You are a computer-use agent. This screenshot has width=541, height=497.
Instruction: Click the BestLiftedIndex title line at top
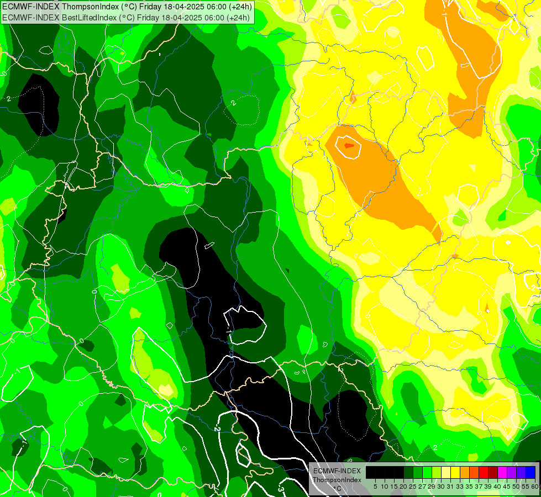point(125,17)
